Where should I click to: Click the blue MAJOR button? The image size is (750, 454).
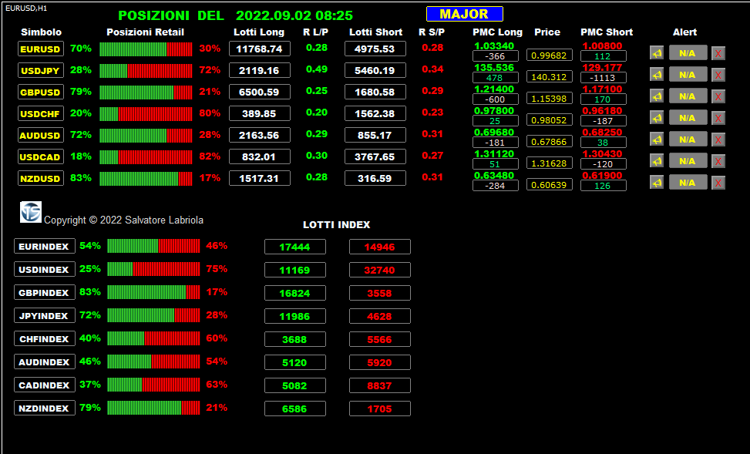(x=465, y=14)
